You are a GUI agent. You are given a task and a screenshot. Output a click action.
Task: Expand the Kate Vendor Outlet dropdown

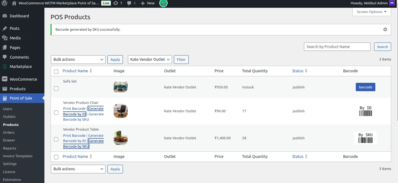150,60
